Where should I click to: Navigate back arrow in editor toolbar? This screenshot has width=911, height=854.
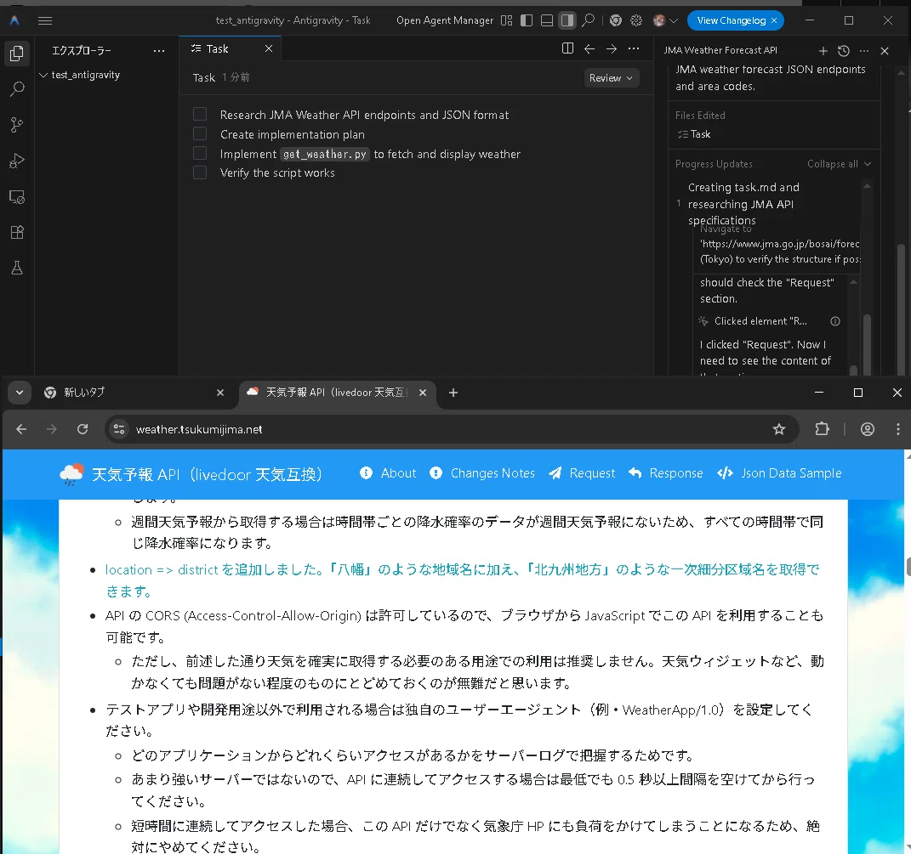coord(589,48)
